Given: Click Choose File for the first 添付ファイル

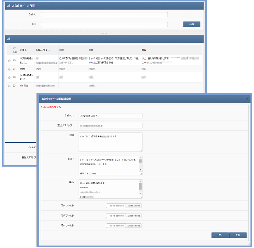Looking at the screenshot, I should point(134,206).
